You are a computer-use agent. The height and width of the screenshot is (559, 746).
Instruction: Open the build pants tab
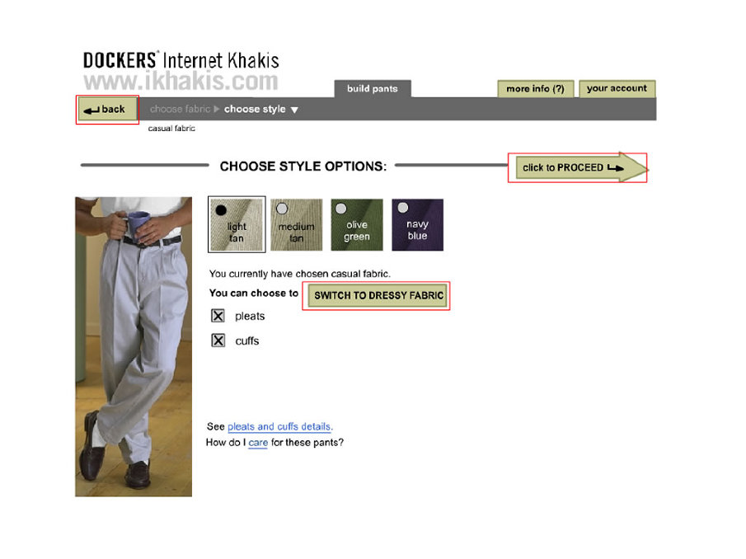point(373,89)
